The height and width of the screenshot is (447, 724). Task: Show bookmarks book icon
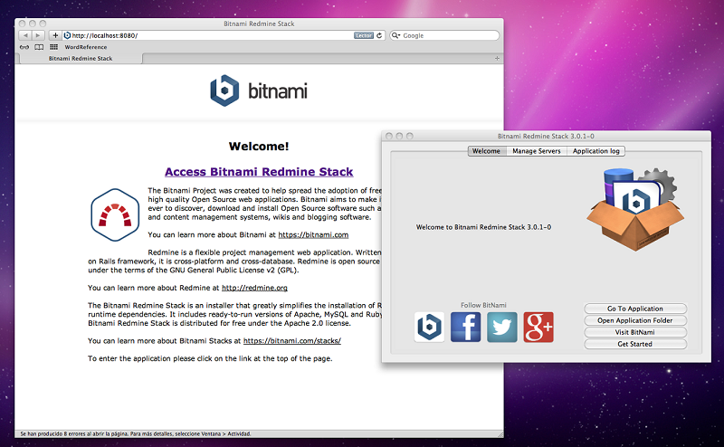[39, 47]
